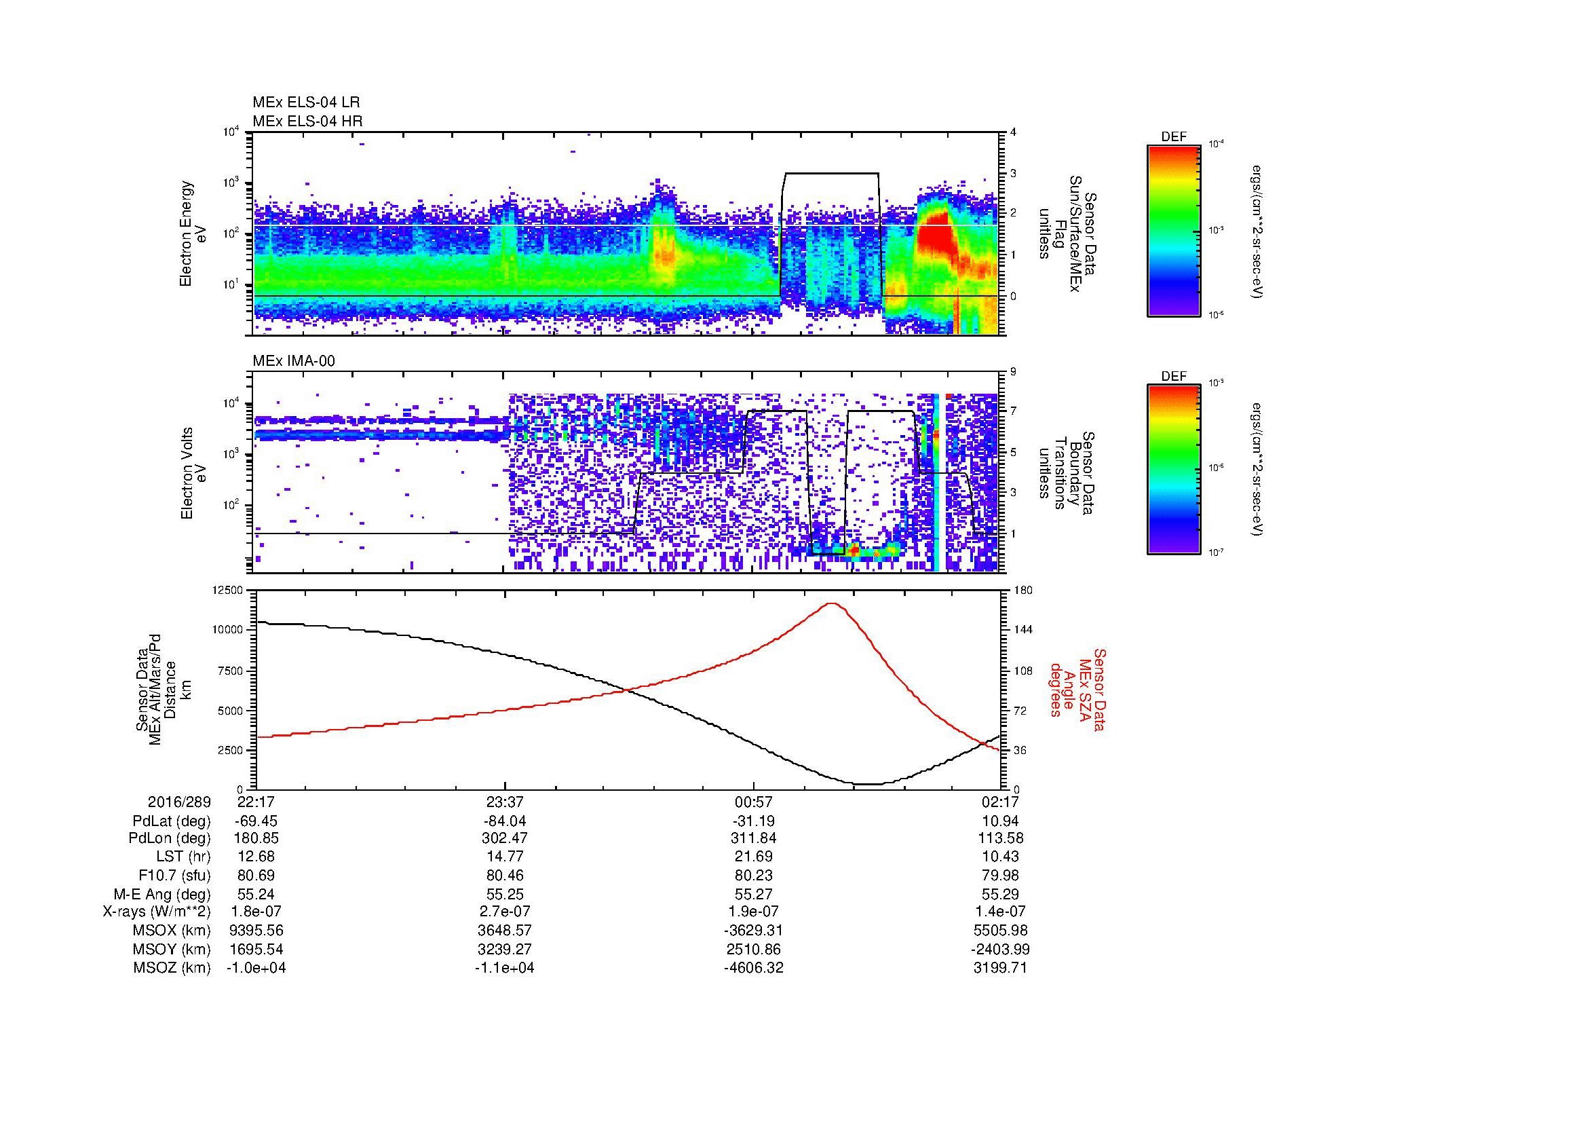
Task: Click the MEx ELS-04 HR title
Action: 307,121
